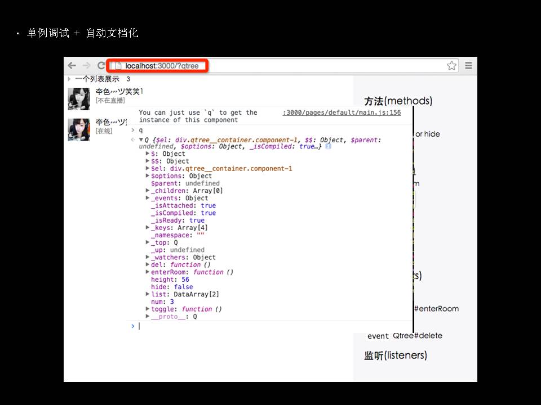Click the first user's avatar photo

[79, 98]
